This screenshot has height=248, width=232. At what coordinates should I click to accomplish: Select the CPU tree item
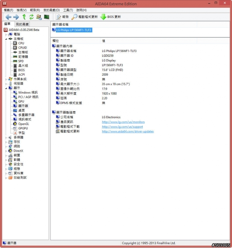pyautogui.click(x=21, y=43)
